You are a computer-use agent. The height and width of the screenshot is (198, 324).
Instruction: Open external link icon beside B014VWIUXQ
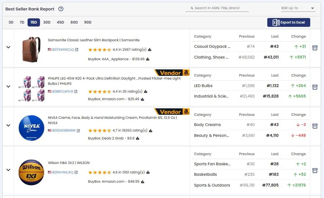coord(76,172)
